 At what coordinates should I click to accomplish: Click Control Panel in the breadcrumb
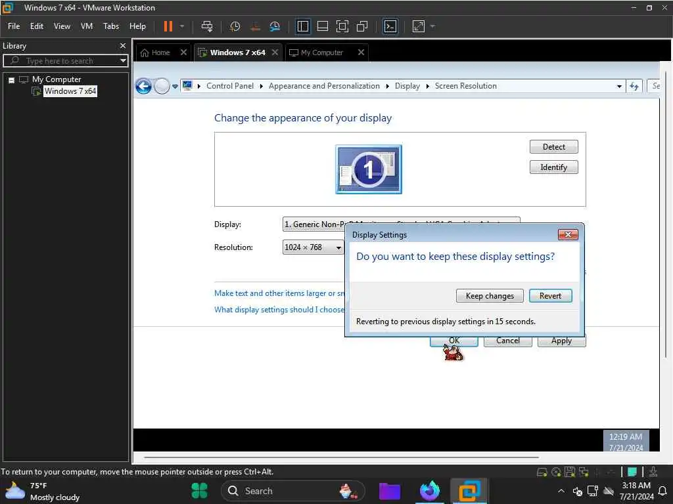tap(230, 86)
